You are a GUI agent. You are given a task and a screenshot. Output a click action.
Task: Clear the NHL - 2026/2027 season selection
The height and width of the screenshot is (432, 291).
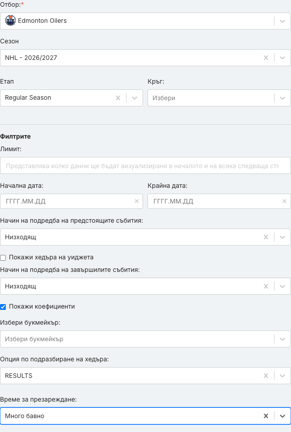point(266,58)
